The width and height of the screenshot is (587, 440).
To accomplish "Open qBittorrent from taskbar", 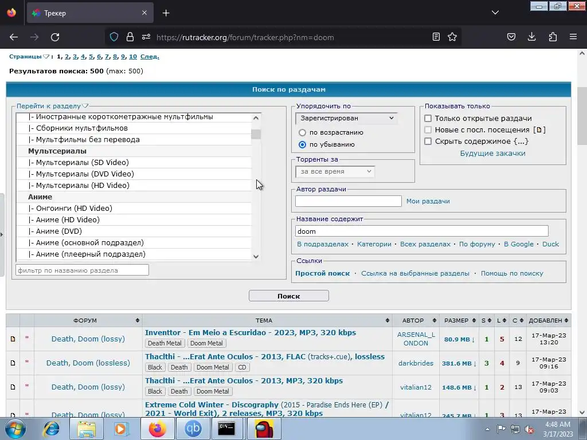I will coord(193,429).
